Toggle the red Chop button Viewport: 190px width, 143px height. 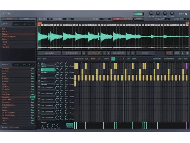pos(117,19)
